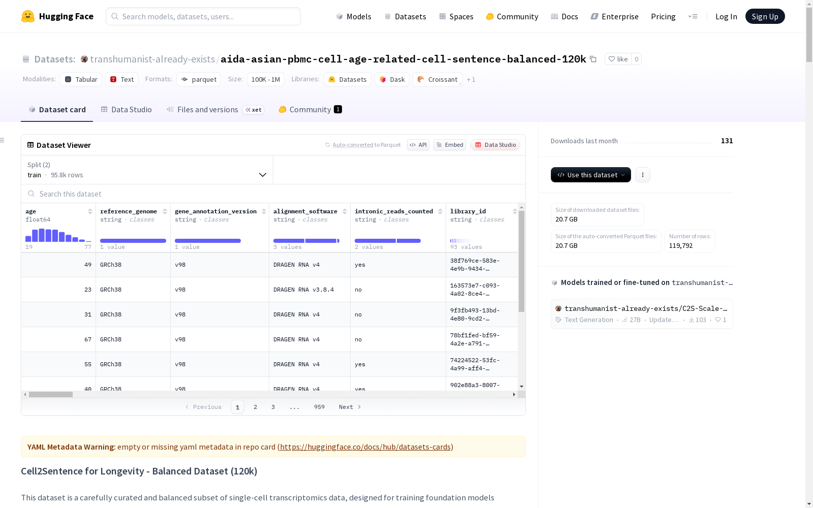Image resolution: width=813 pixels, height=508 pixels.
Task: Select the age cell with value 67
Action: (x=58, y=339)
